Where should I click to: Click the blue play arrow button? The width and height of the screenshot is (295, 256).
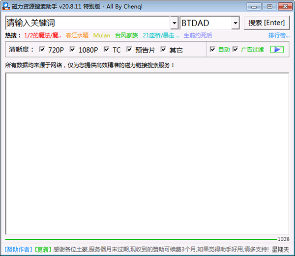pyautogui.click(x=277, y=50)
